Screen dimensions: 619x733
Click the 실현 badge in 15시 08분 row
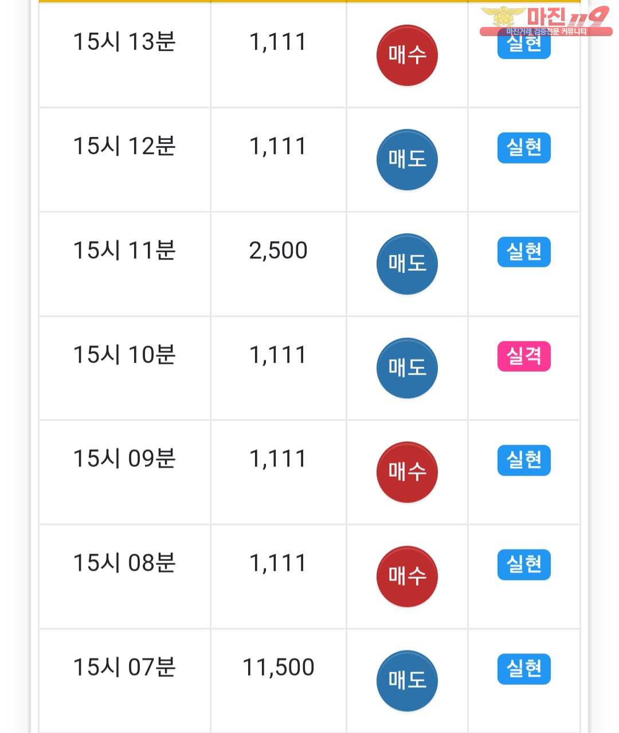pos(524,564)
